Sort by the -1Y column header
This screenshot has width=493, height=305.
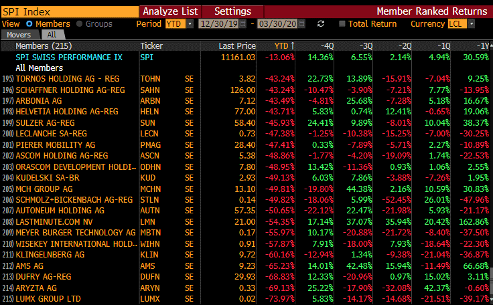click(483, 46)
